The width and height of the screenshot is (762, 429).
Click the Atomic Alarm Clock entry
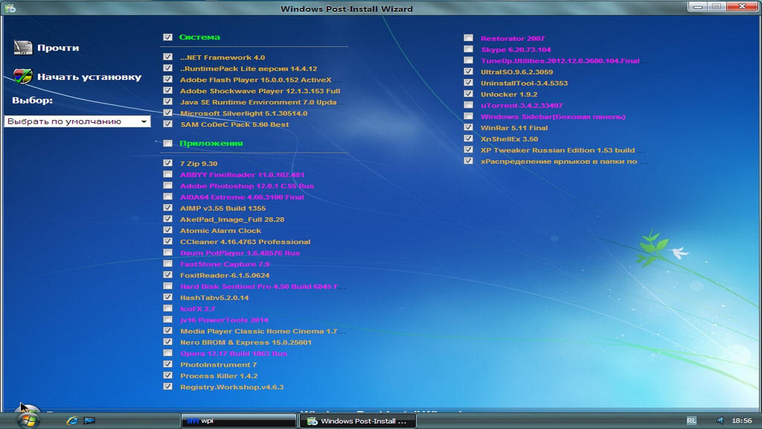(x=221, y=230)
